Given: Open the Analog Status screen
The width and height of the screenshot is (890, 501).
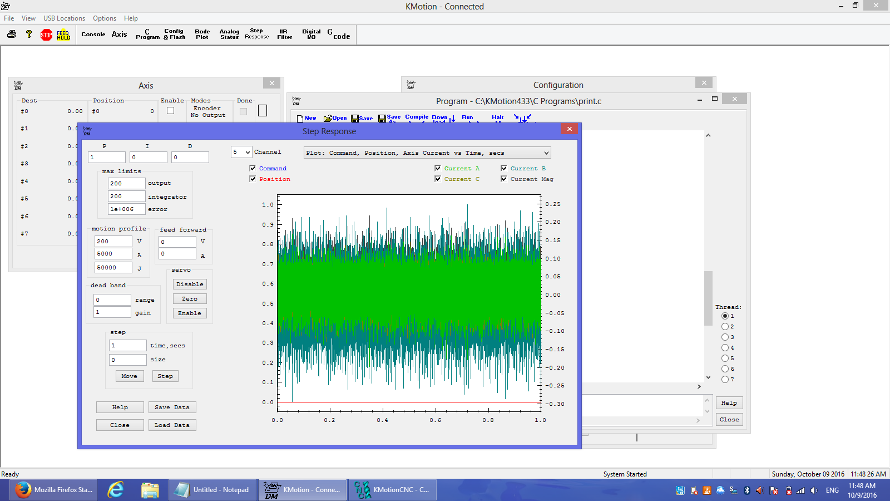Looking at the screenshot, I should [229, 35].
